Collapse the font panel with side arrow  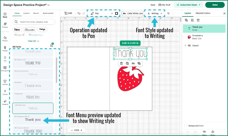click(61, 73)
